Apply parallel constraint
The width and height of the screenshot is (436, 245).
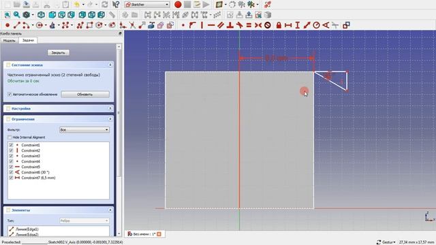221,25
